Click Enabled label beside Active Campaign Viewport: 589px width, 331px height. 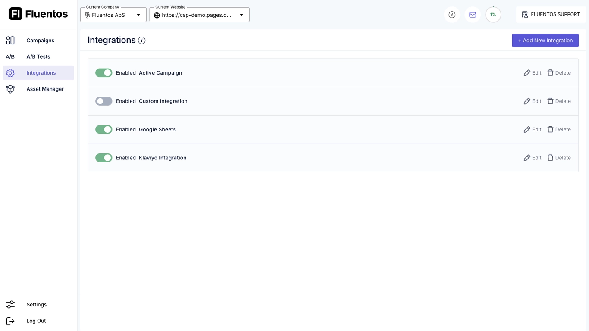coord(126,73)
